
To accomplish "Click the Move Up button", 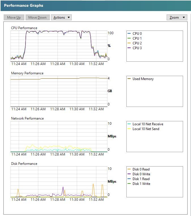I will (x=14, y=18).
